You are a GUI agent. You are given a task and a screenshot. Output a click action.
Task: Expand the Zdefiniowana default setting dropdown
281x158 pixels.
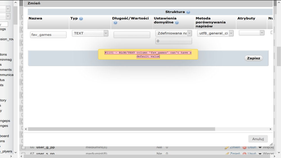tap(173, 33)
